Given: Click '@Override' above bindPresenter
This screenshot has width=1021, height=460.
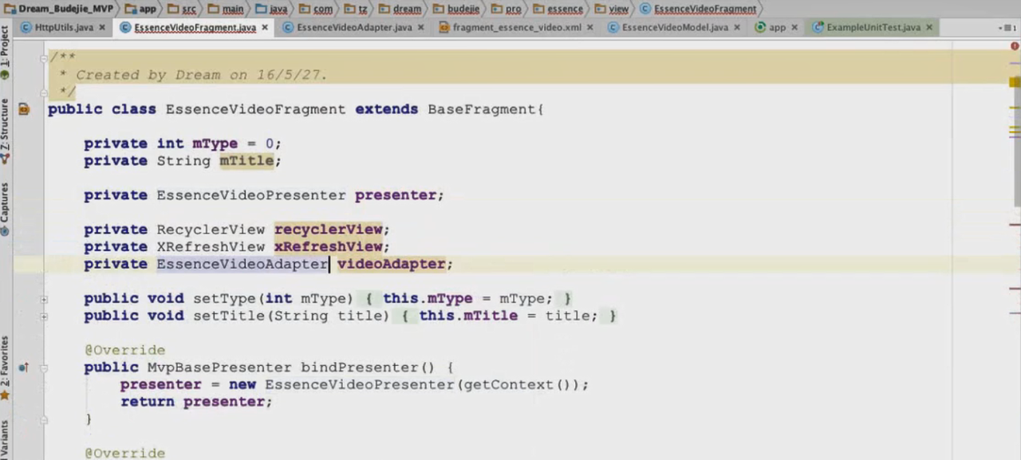Looking at the screenshot, I should pos(124,351).
